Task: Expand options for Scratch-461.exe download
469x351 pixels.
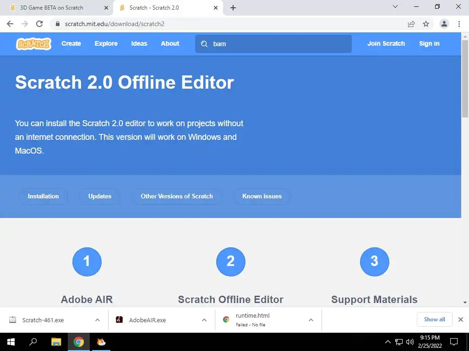Action: (98, 320)
